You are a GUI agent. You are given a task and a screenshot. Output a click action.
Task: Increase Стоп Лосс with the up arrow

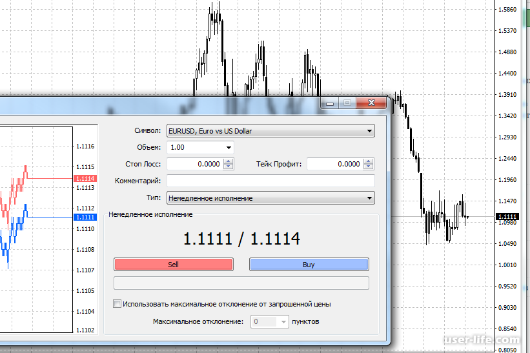coord(229,161)
